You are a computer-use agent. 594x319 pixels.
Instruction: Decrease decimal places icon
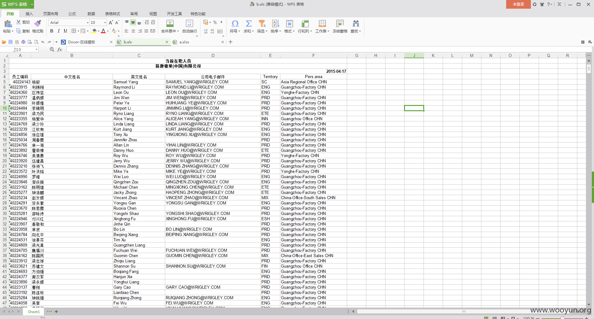click(x=212, y=31)
